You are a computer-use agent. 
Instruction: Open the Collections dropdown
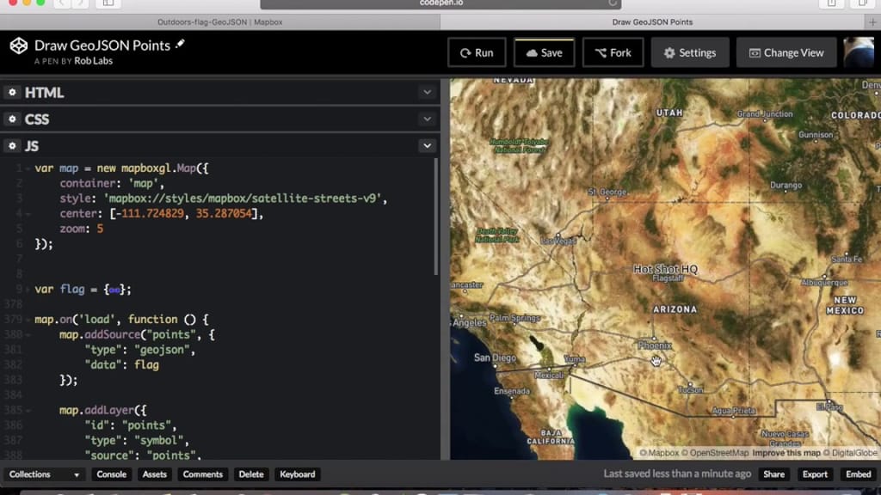click(x=43, y=474)
